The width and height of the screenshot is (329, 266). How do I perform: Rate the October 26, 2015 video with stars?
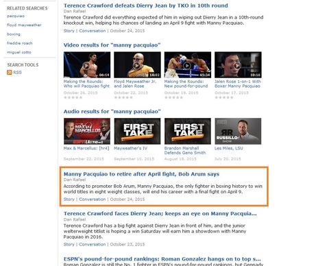coord(73,97)
